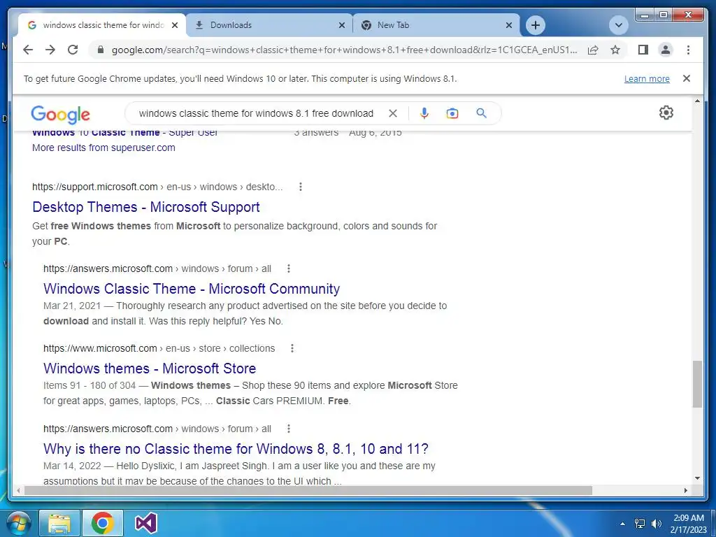
Task: Open File Explorer from the taskbar
Action: click(60, 523)
